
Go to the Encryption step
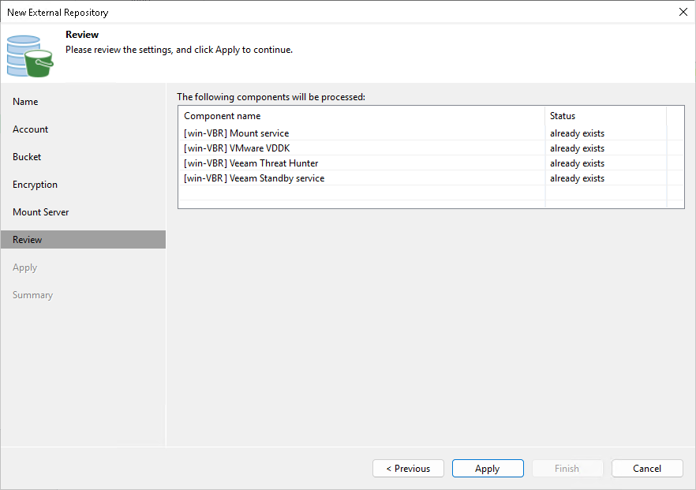(35, 185)
